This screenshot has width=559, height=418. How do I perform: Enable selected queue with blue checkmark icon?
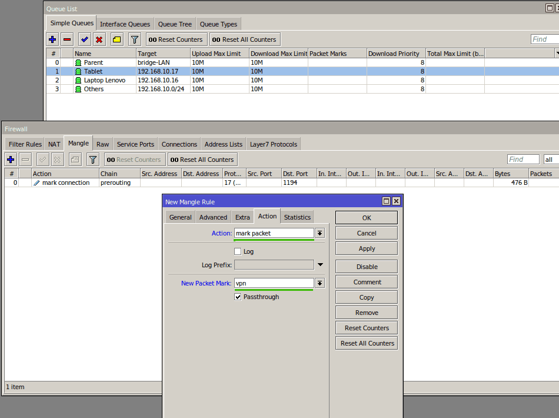click(85, 39)
